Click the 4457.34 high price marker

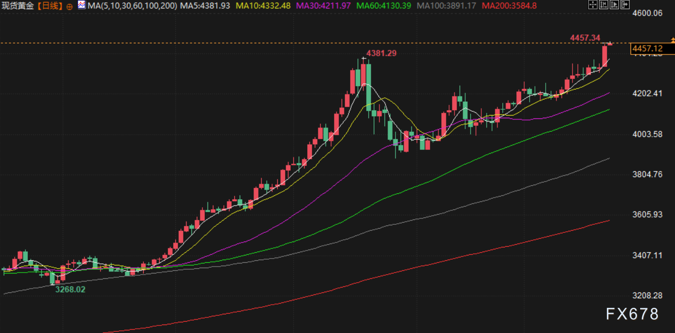pos(584,37)
